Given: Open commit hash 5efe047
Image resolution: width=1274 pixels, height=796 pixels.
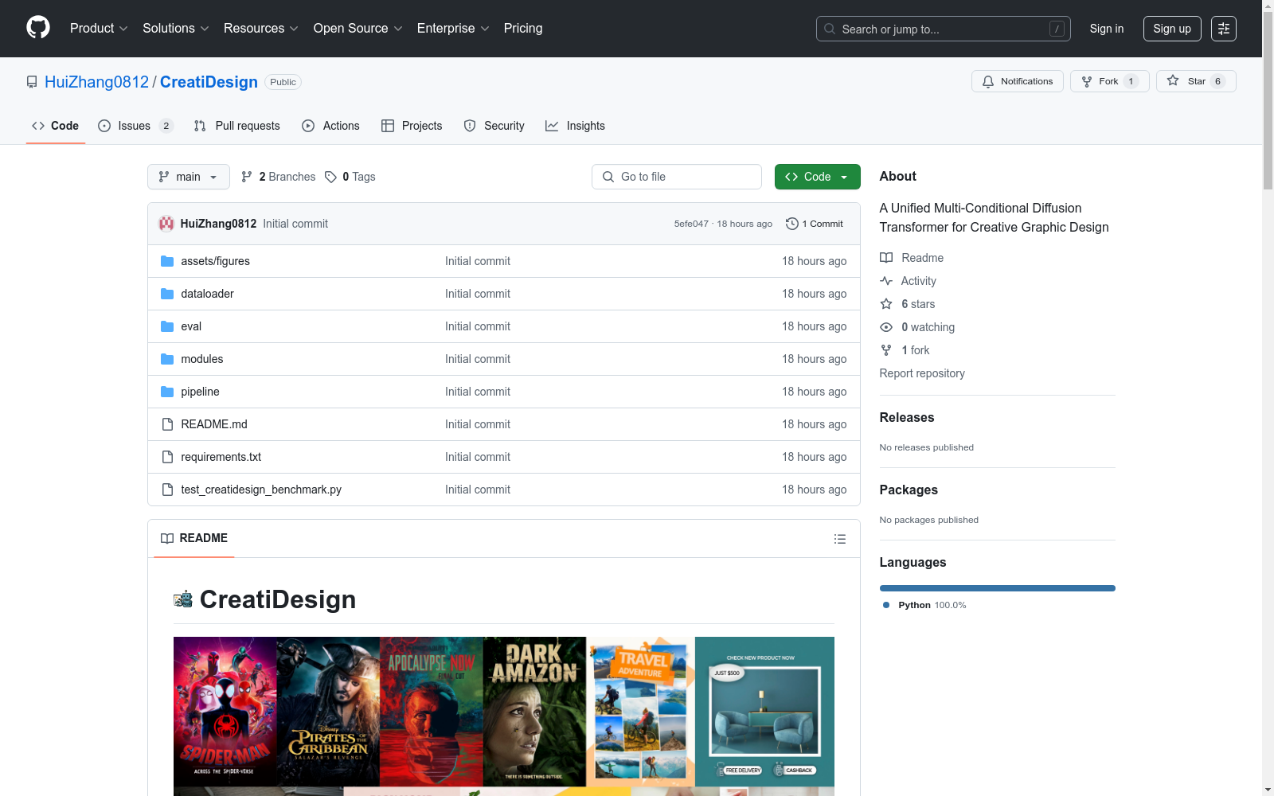Looking at the screenshot, I should 691,224.
